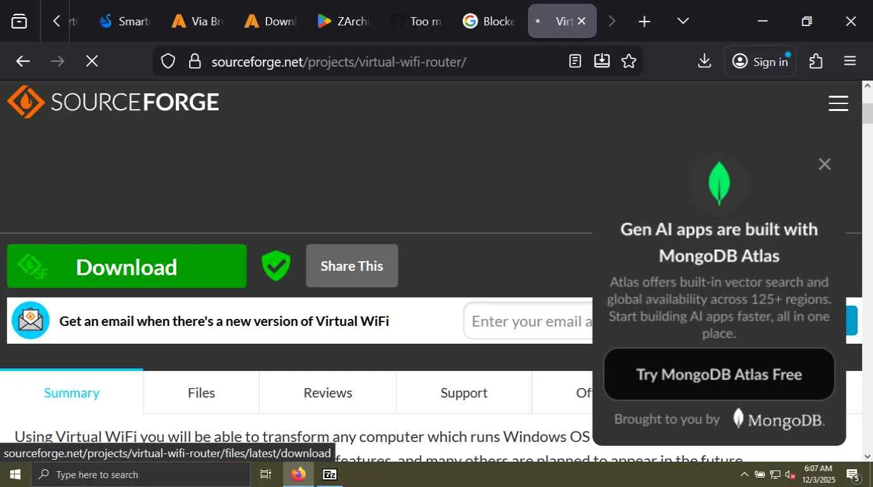Open Firefox View from the tab bar
The image size is (873, 487).
click(x=20, y=22)
